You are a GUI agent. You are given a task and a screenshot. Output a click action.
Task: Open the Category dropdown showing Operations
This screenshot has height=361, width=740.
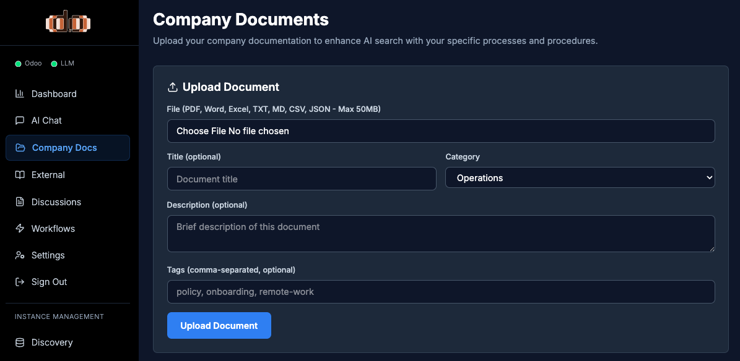[x=580, y=178]
